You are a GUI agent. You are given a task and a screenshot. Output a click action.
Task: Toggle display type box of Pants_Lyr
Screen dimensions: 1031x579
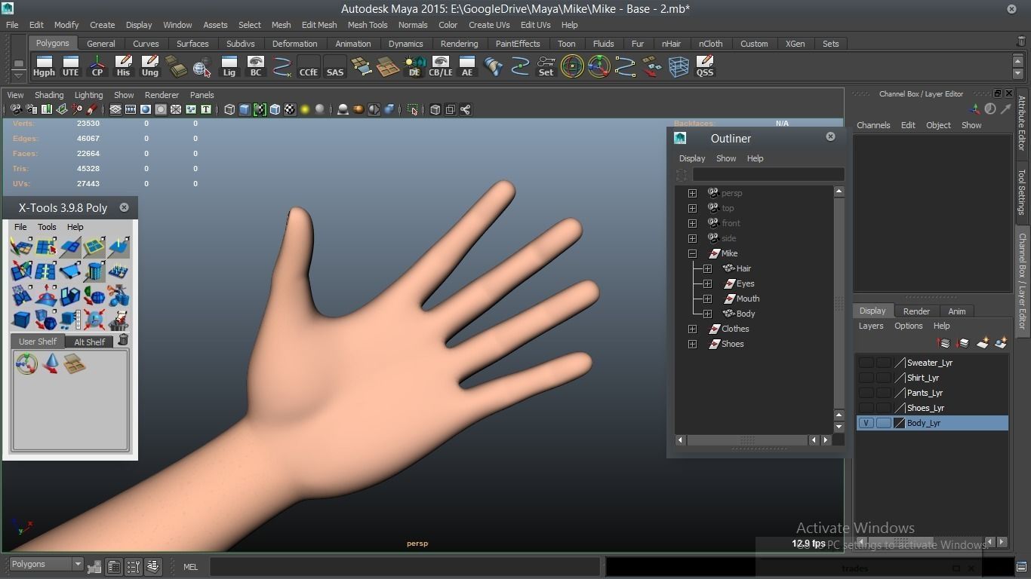883,393
